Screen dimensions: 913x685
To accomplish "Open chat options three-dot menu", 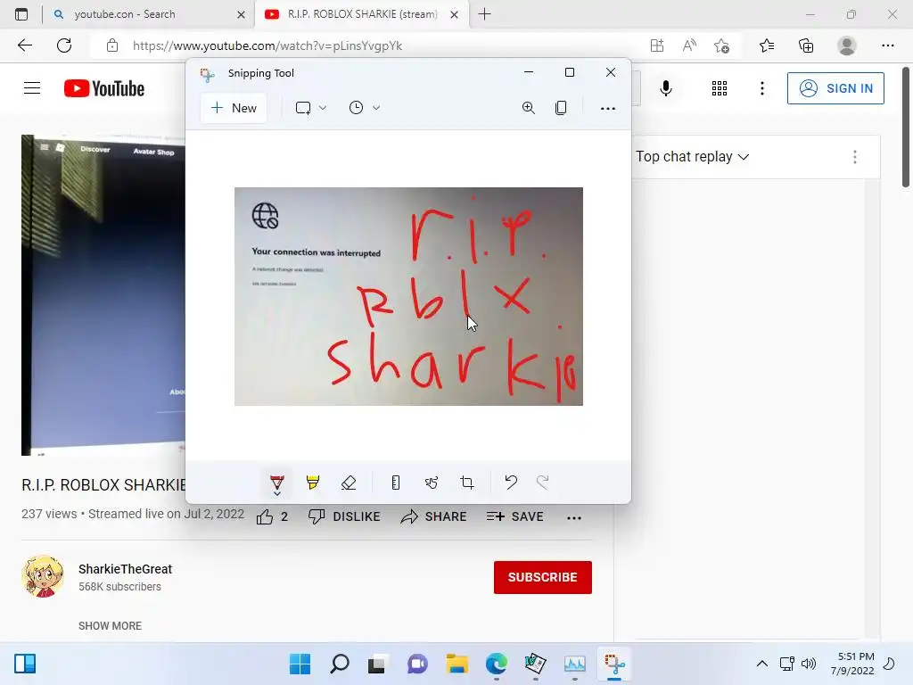I will coord(854,157).
